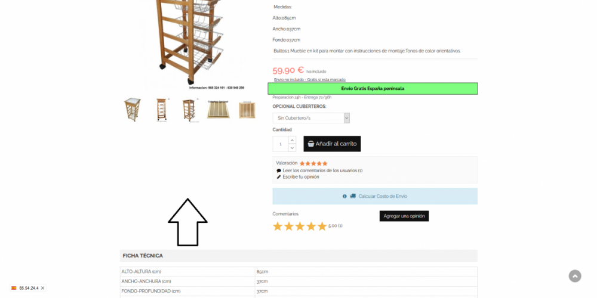Click the scroll-to-top arrow circle icon
597x298 pixels.
[575, 276]
